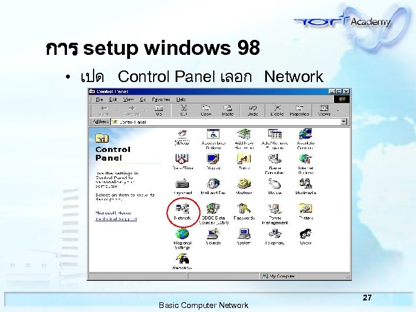The height and width of the screenshot is (312, 416).
Task: Click the Paste toolbar button
Action: 228,110
